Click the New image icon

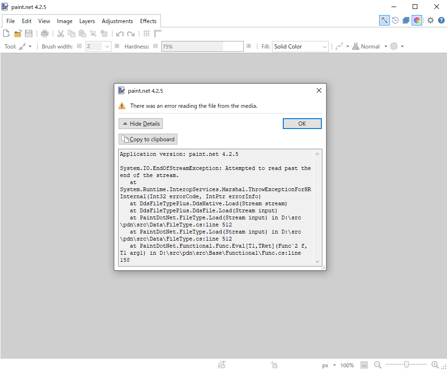coord(6,33)
